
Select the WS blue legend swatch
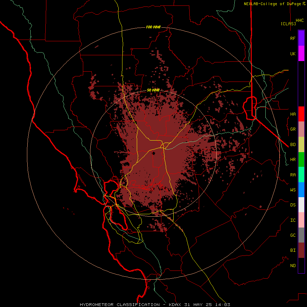coord(301,190)
